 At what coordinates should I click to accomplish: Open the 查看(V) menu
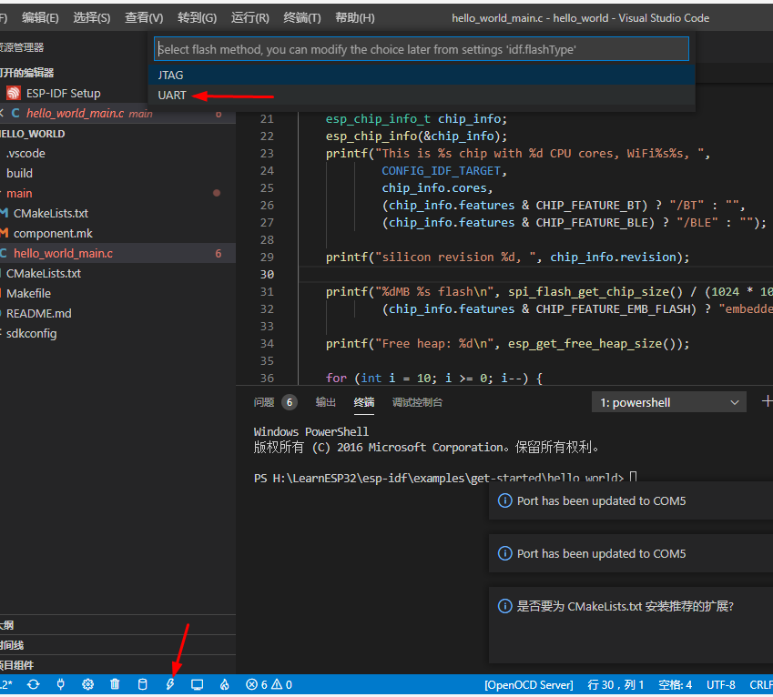pyautogui.click(x=144, y=18)
